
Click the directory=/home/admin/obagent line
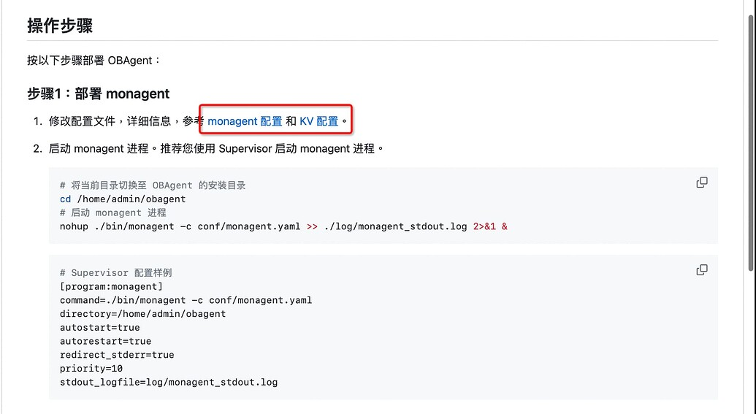(142, 314)
